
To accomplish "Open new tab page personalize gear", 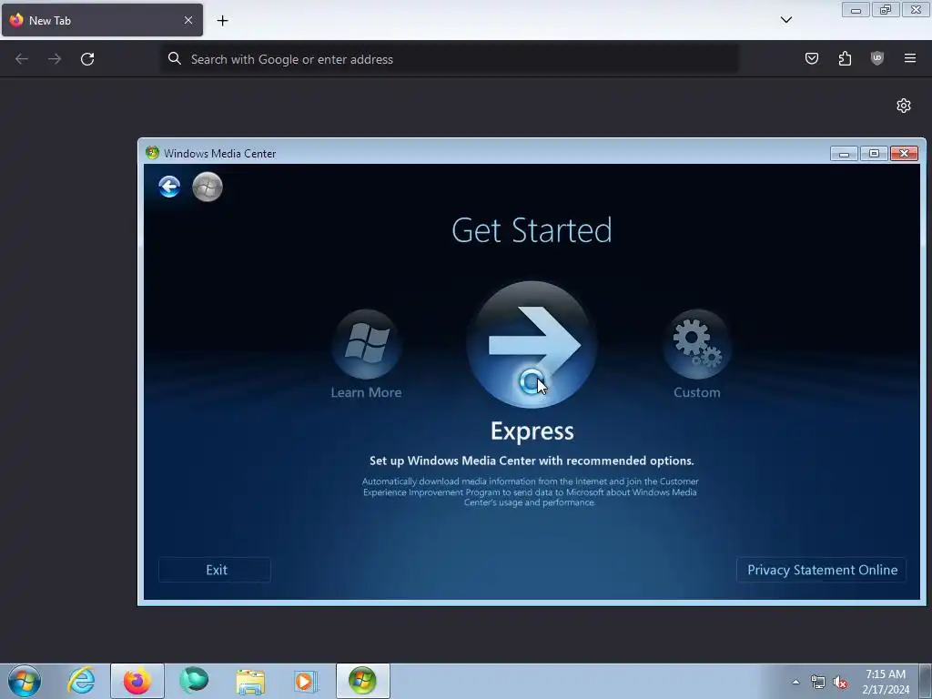I will pos(904,106).
